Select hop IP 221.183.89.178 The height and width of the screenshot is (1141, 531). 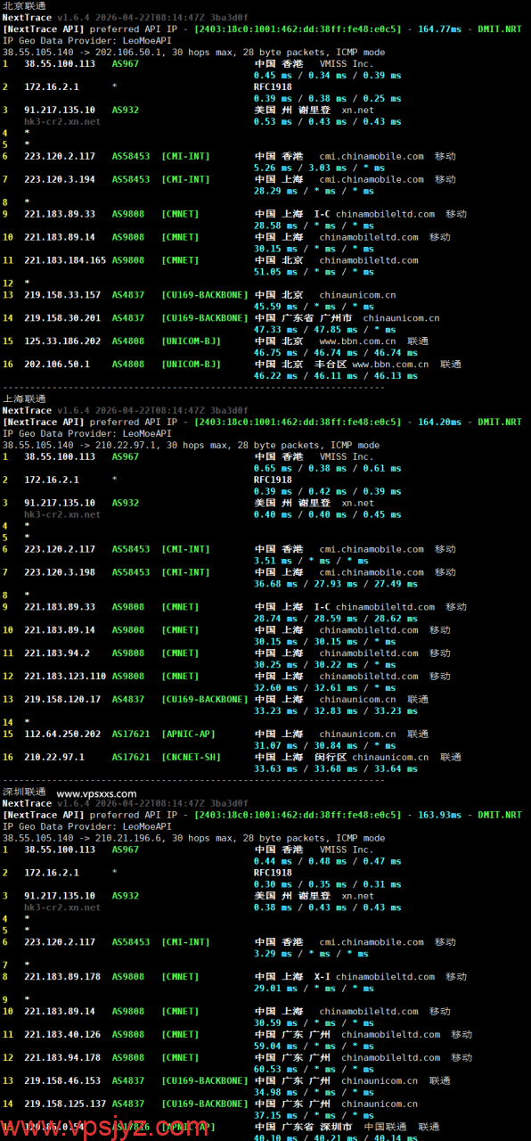point(62,977)
